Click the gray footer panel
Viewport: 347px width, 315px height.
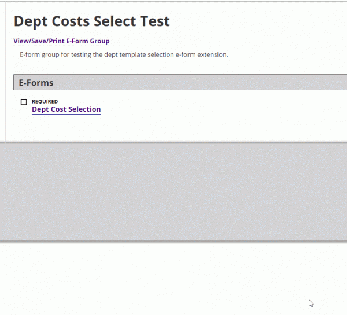coord(173,192)
